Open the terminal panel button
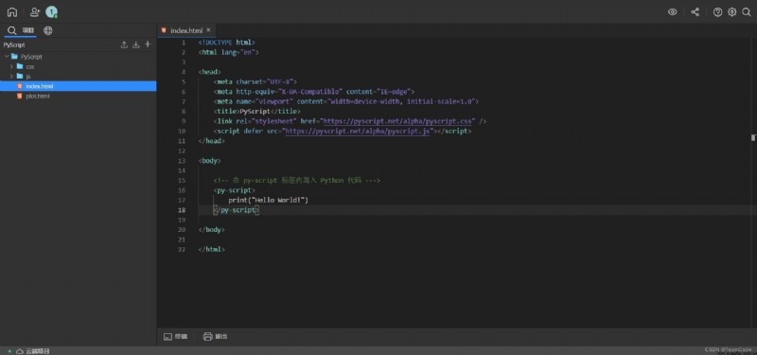This screenshot has width=757, height=355. (175, 336)
